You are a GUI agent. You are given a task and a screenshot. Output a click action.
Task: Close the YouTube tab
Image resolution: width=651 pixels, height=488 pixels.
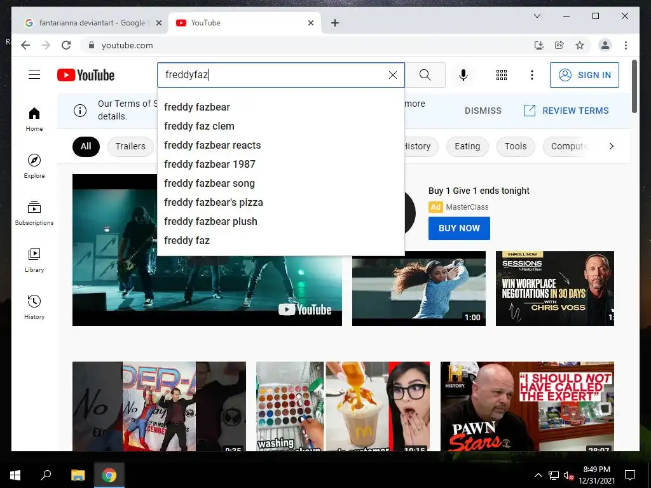coord(310,23)
